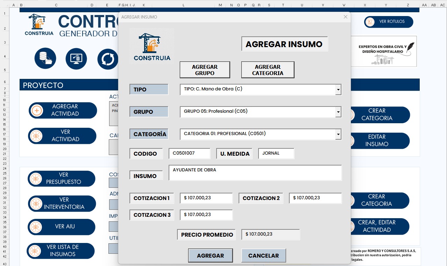Open the GRUPO dropdown list
The height and width of the screenshot is (266, 447).
(x=338, y=112)
